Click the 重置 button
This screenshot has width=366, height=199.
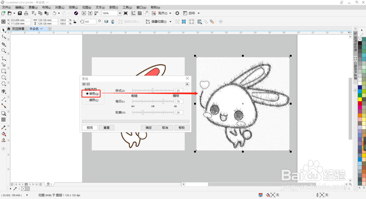pyautogui.click(x=107, y=128)
